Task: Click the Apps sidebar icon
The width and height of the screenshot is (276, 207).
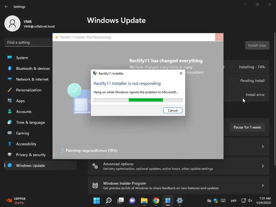Action: (x=10, y=101)
